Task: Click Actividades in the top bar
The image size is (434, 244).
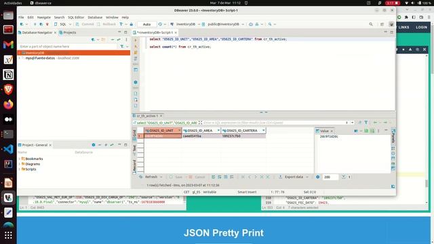Action: pos(13,3)
